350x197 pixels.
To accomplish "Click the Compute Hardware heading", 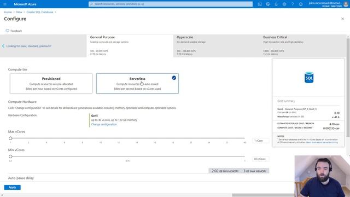I will [x=22, y=102].
